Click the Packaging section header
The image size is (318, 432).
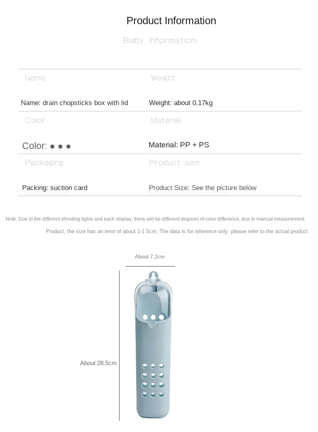pos(44,163)
